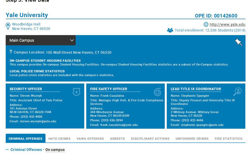This screenshot has width=251, height=155.
Task: Select the Criminal Offenses tab
Action: [26, 138]
